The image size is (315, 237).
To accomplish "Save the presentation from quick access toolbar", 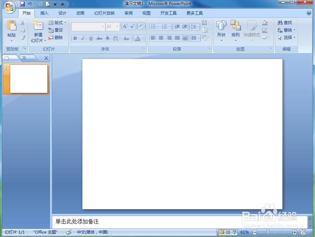I will click(22, 4).
